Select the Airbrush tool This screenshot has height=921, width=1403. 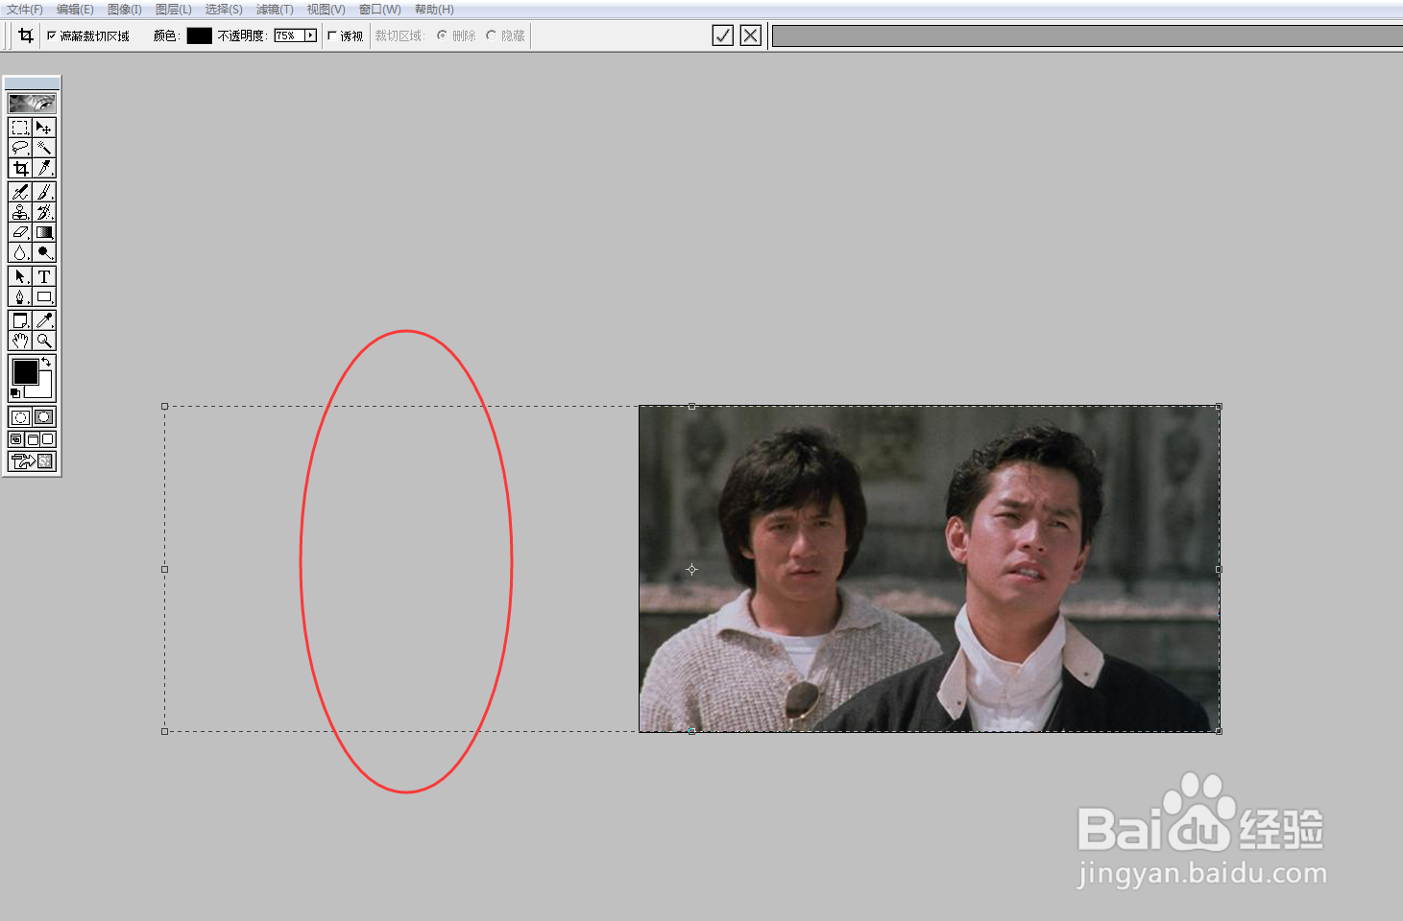tap(20, 192)
